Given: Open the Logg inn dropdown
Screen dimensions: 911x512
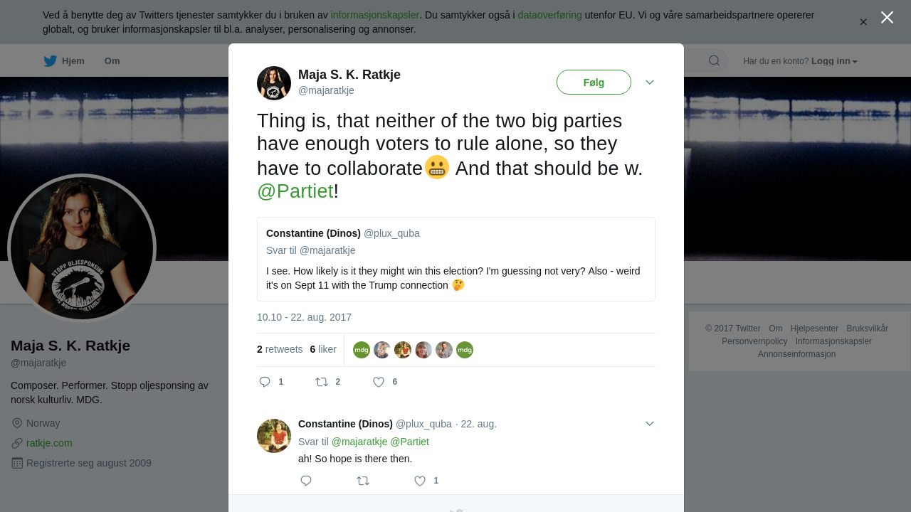Looking at the screenshot, I should (834, 61).
